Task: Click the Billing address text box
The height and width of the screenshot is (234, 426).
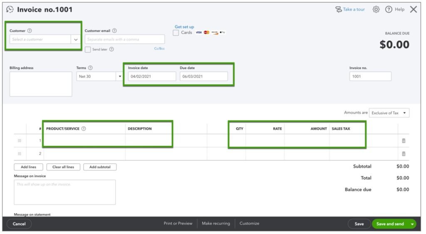Action: coord(41,84)
